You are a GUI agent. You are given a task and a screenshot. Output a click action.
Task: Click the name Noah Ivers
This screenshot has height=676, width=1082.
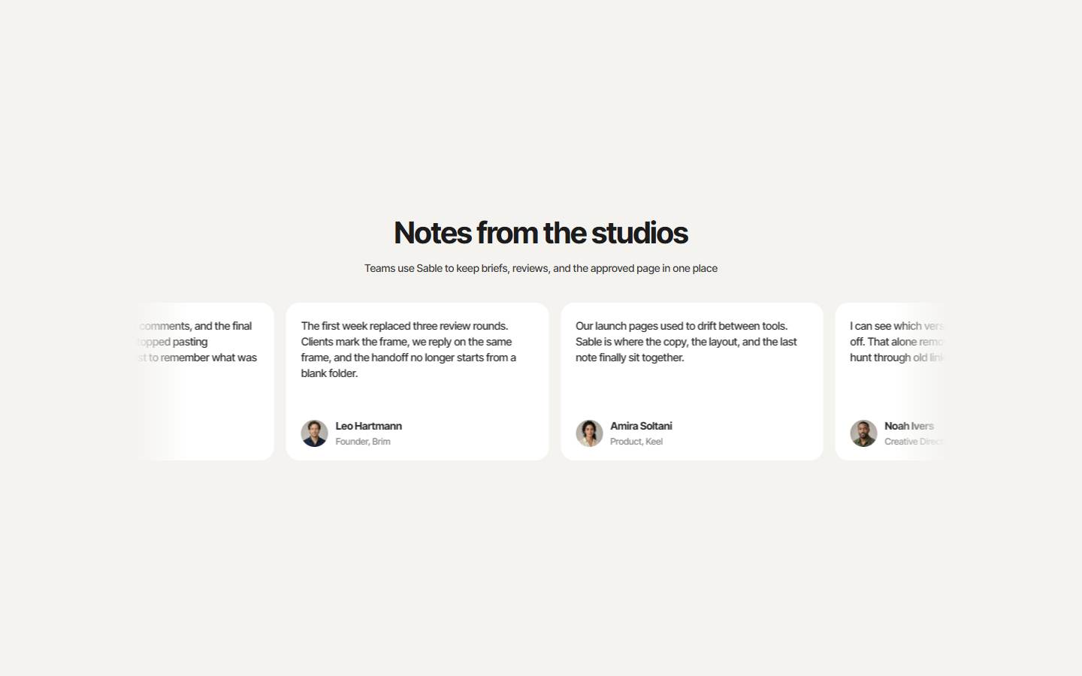coord(909,426)
